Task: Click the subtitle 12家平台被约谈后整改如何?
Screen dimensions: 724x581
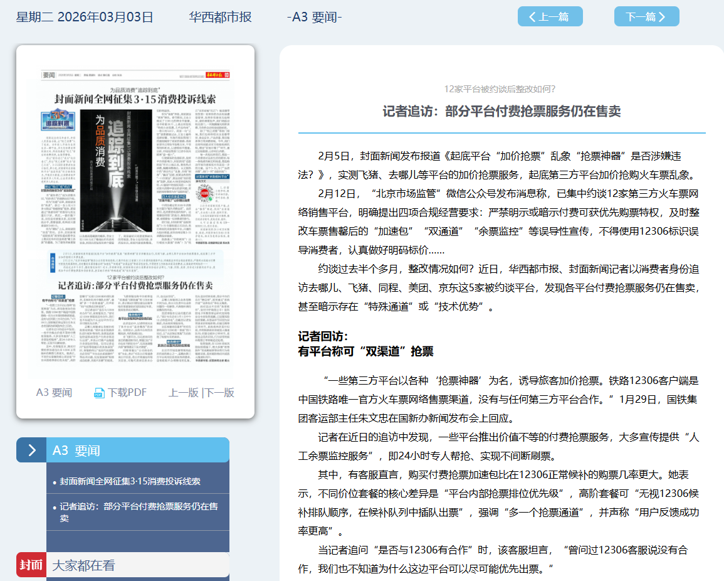Action: [x=500, y=88]
